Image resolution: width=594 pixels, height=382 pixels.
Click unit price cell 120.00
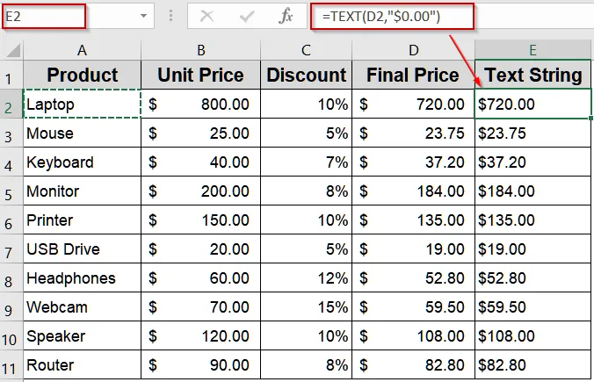point(200,335)
